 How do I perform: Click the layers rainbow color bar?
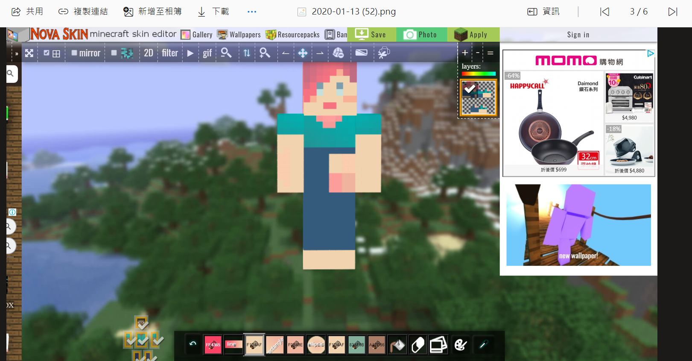tap(479, 74)
